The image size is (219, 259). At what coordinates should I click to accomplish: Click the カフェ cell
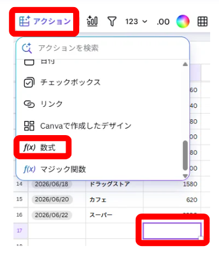click(115, 199)
